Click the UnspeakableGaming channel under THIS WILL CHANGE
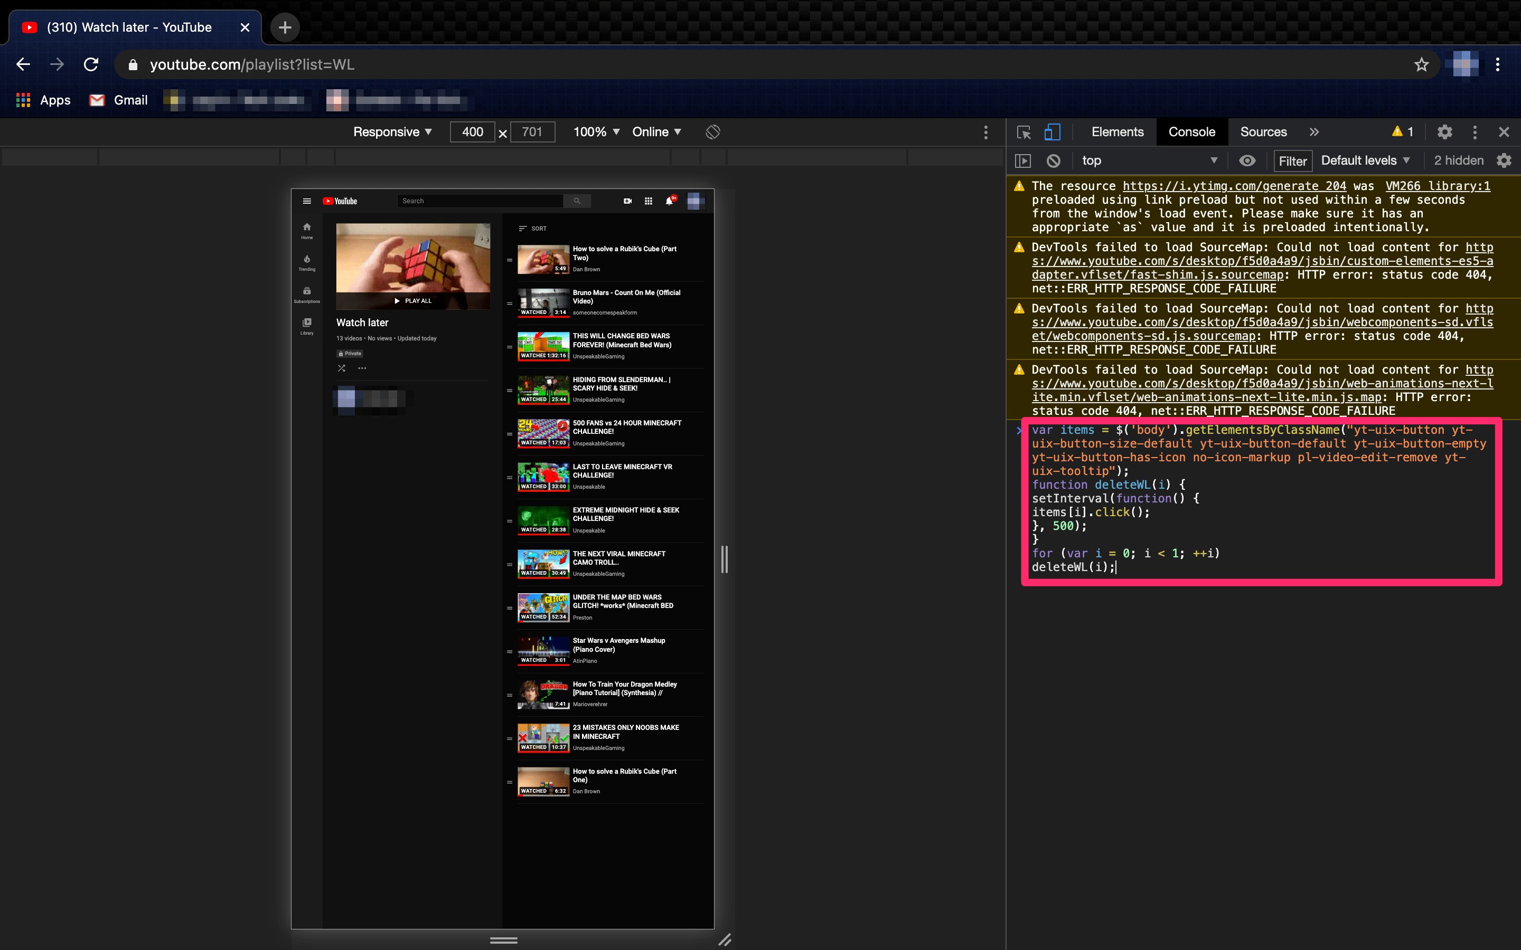The width and height of the screenshot is (1521, 950). point(598,356)
